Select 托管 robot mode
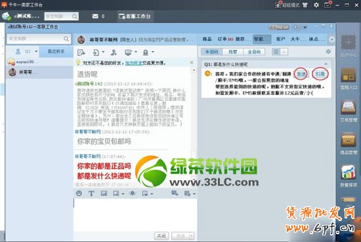This screenshot has width=361, height=242. [x=233, y=52]
